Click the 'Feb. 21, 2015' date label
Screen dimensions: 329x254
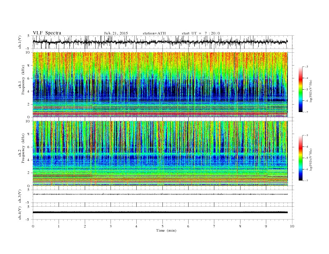pos(116,33)
